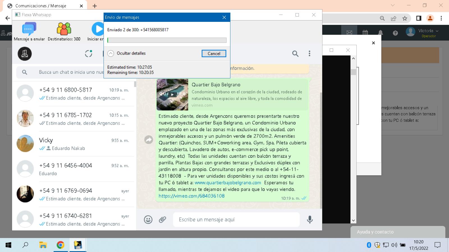
Task: Search within the open chat magnifier icon
Action: (x=295, y=53)
